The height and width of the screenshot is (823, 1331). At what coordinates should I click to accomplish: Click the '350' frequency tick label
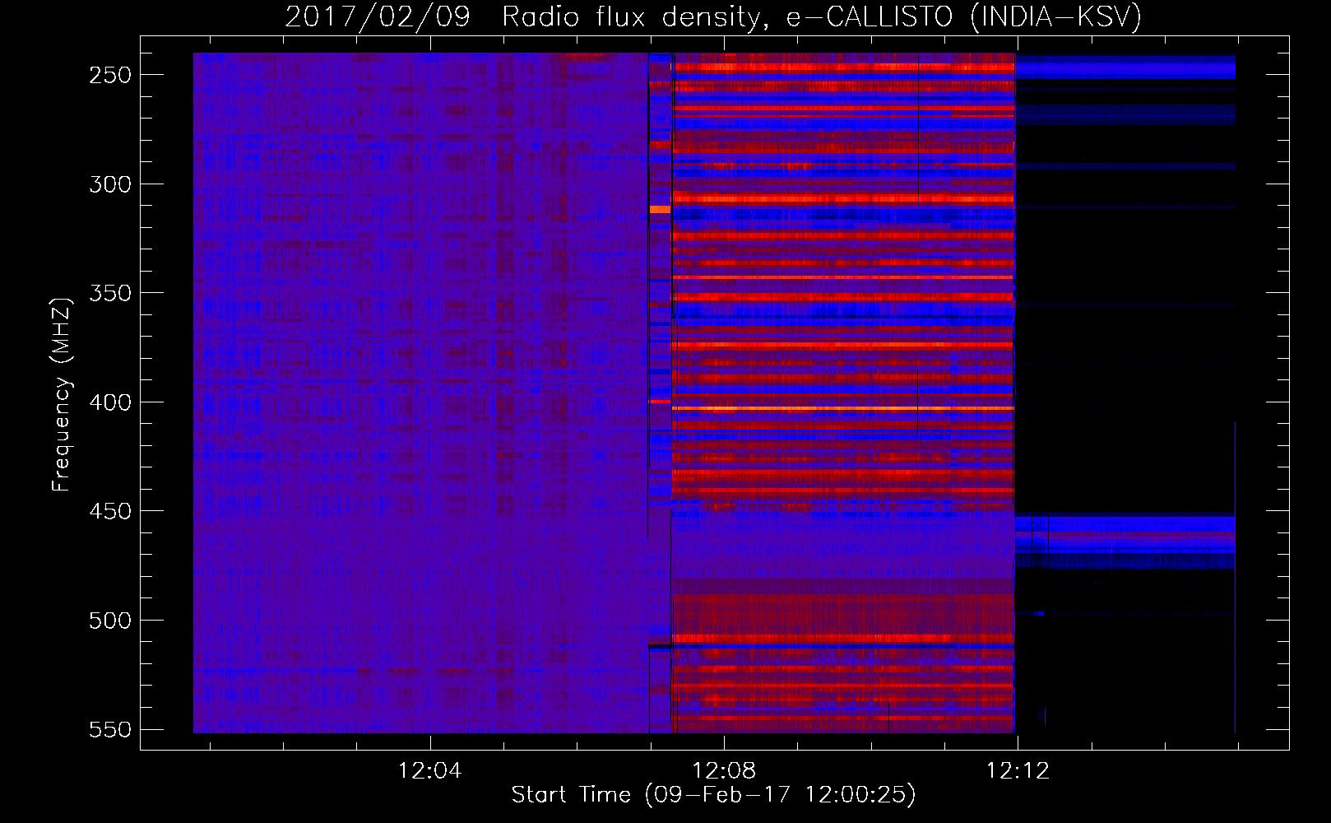click(x=110, y=293)
